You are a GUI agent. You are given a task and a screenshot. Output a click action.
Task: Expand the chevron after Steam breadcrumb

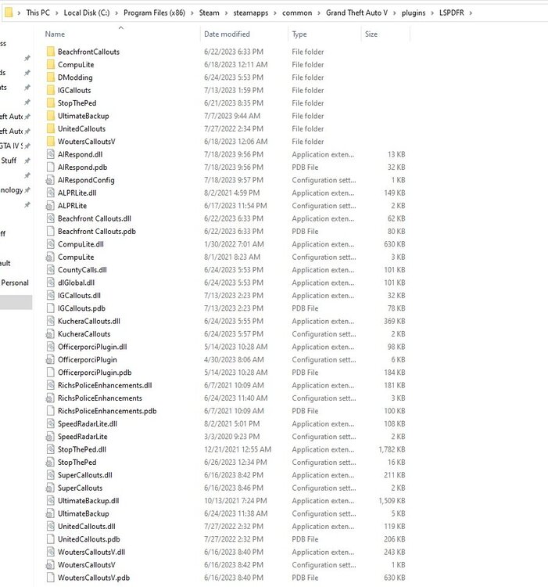pyautogui.click(x=226, y=13)
